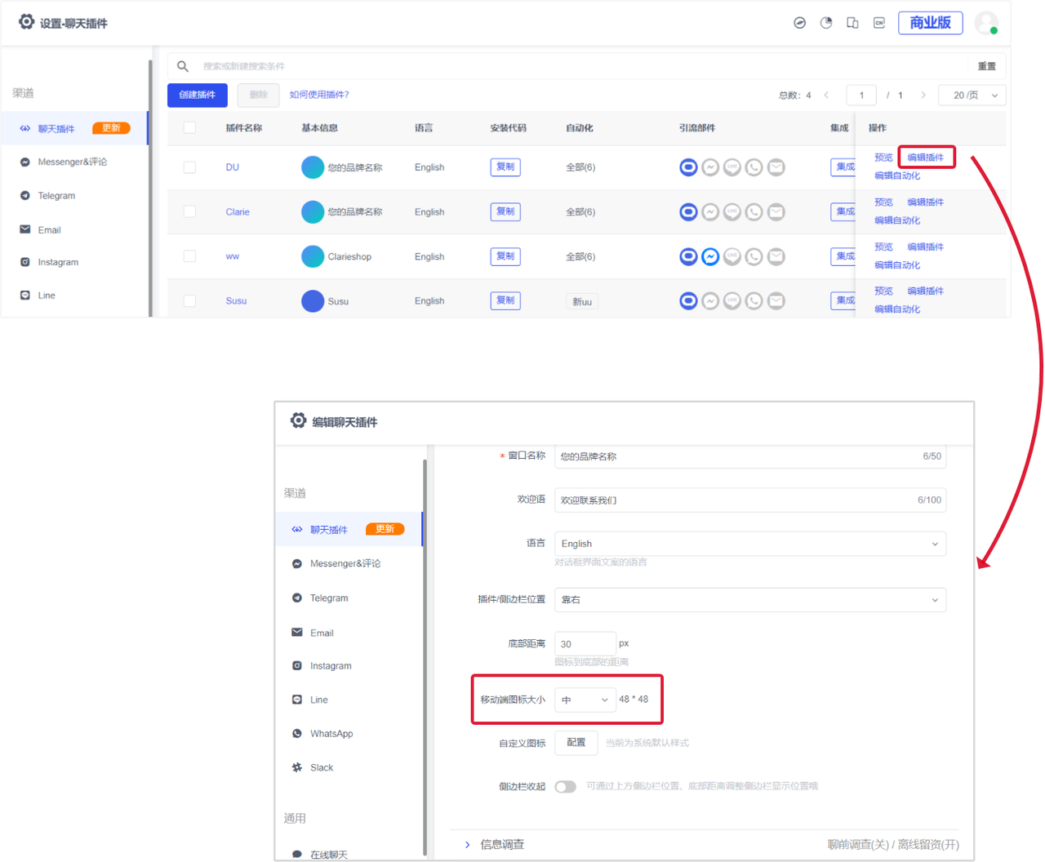Click the 创建插件 button

[x=198, y=95]
